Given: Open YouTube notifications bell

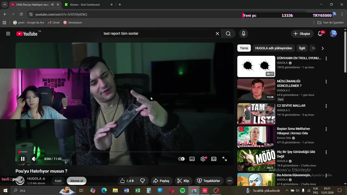Looking at the screenshot, I should point(320,34).
